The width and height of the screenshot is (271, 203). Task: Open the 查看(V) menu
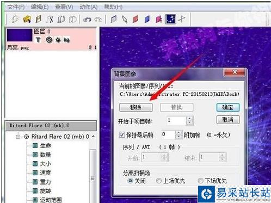64,7
